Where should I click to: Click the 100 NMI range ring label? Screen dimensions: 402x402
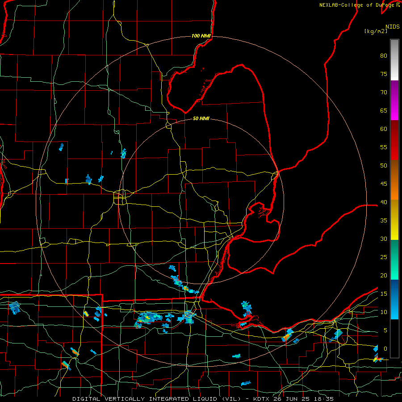pyautogui.click(x=201, y=36)
